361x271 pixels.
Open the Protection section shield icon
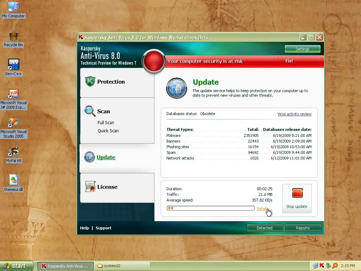click(x=90, y=82)
